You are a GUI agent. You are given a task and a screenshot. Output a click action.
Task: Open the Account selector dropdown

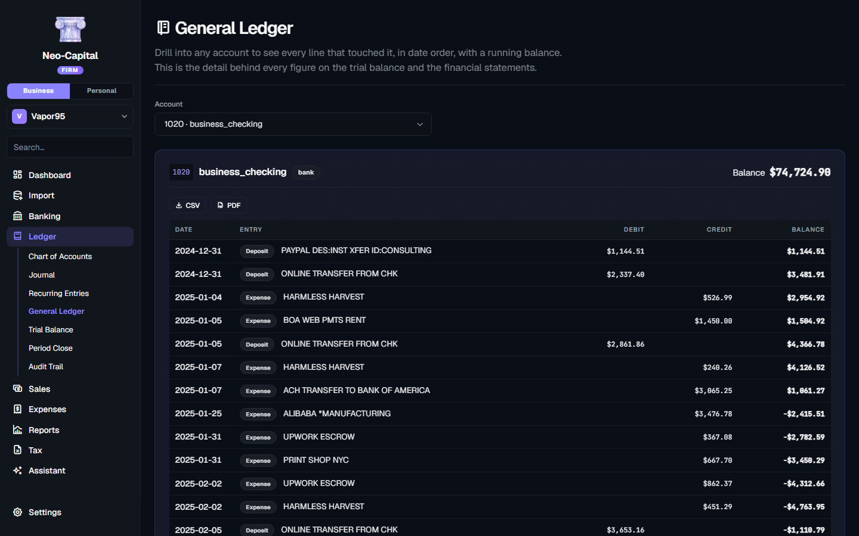pyautogui.click(x=293, y=124)
